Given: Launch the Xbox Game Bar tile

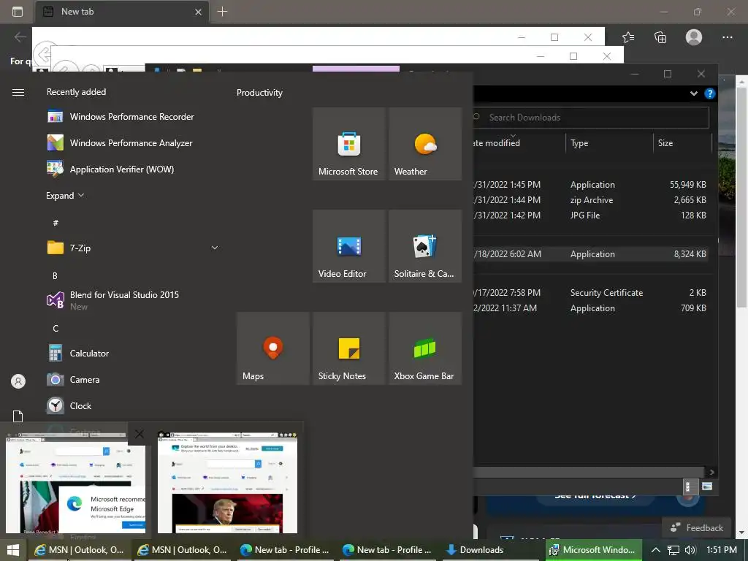Looking at the screenshot, I should pyautogui.click(x=425, y=348).
